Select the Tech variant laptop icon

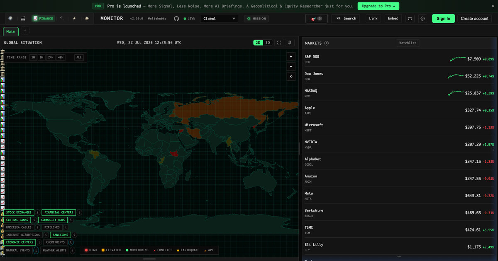tap(23, 18)
